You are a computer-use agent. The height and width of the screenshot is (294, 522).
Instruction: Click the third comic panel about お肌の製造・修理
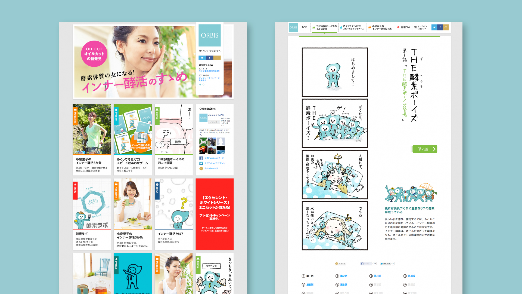click(x=335, y=174)
